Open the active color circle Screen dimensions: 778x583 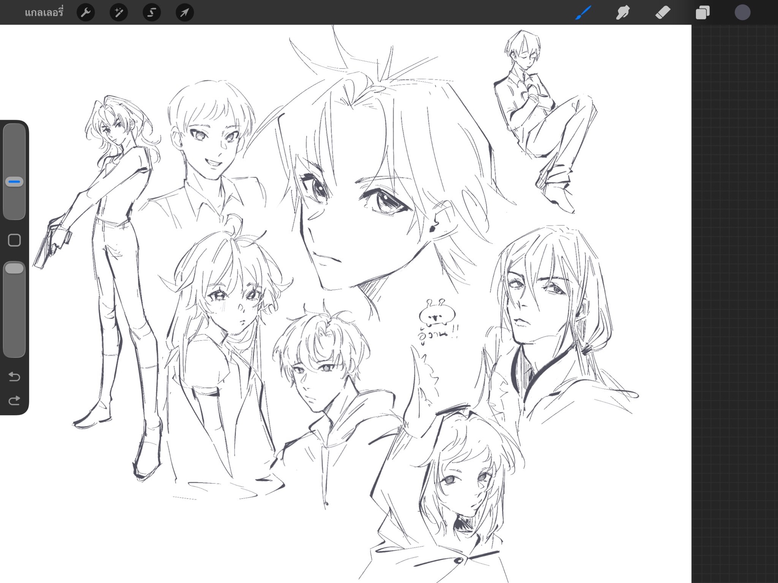(x=742, y=12)
